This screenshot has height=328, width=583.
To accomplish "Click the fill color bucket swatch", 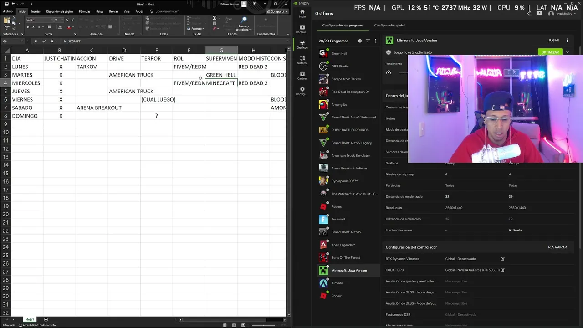I will [60, 27].
